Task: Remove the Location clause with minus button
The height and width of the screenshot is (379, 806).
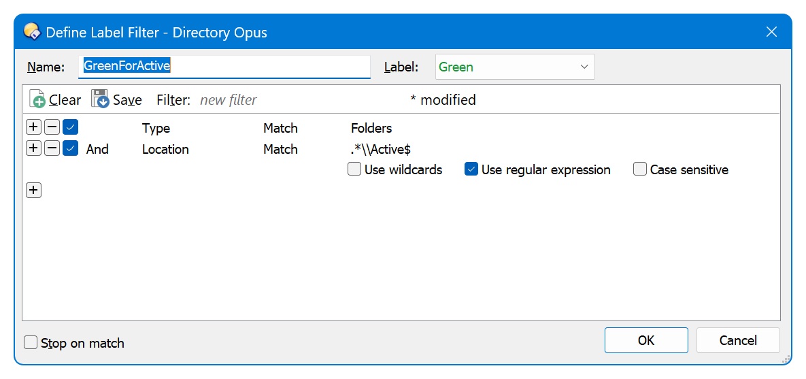Action: [52, 148]
